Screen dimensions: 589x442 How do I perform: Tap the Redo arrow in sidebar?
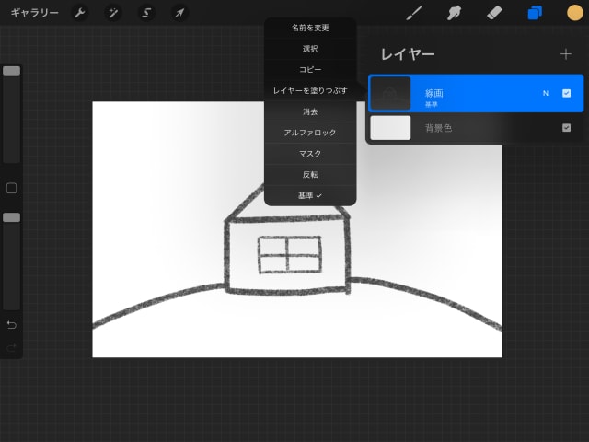tap(12, 348)
